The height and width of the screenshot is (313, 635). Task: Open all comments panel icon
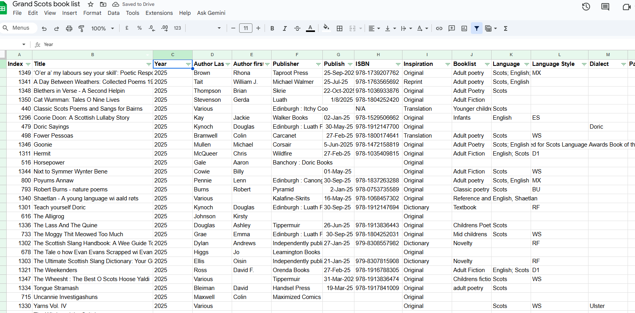605,7
